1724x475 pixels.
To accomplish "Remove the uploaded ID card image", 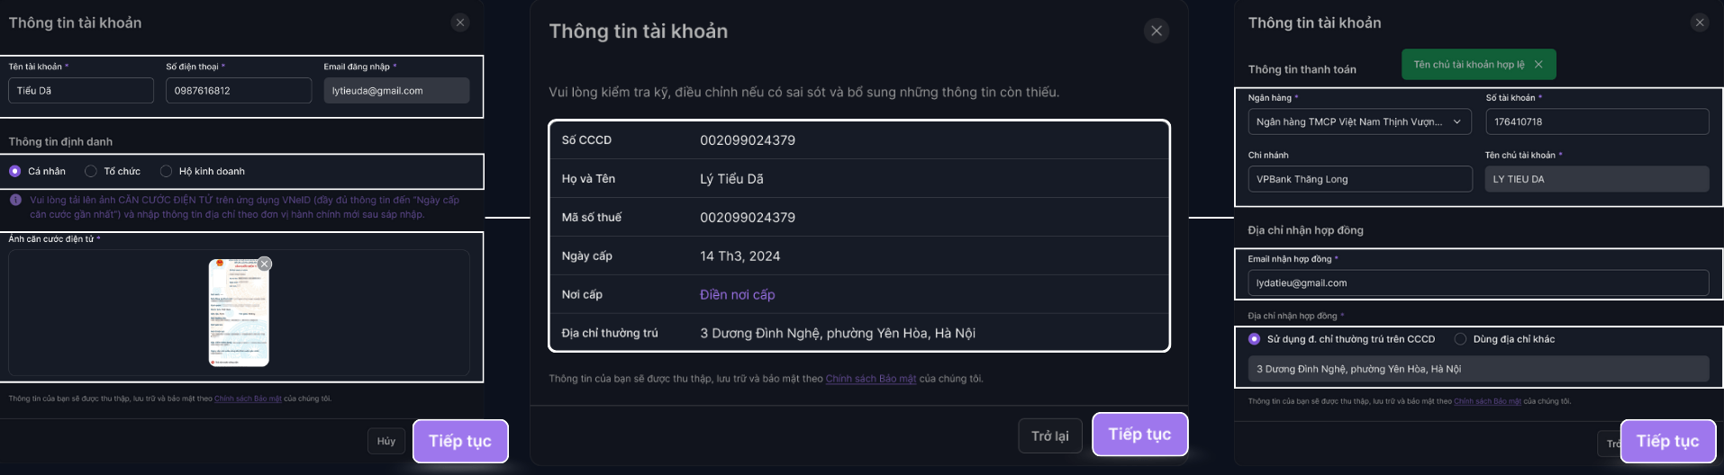I will [264, 264].
